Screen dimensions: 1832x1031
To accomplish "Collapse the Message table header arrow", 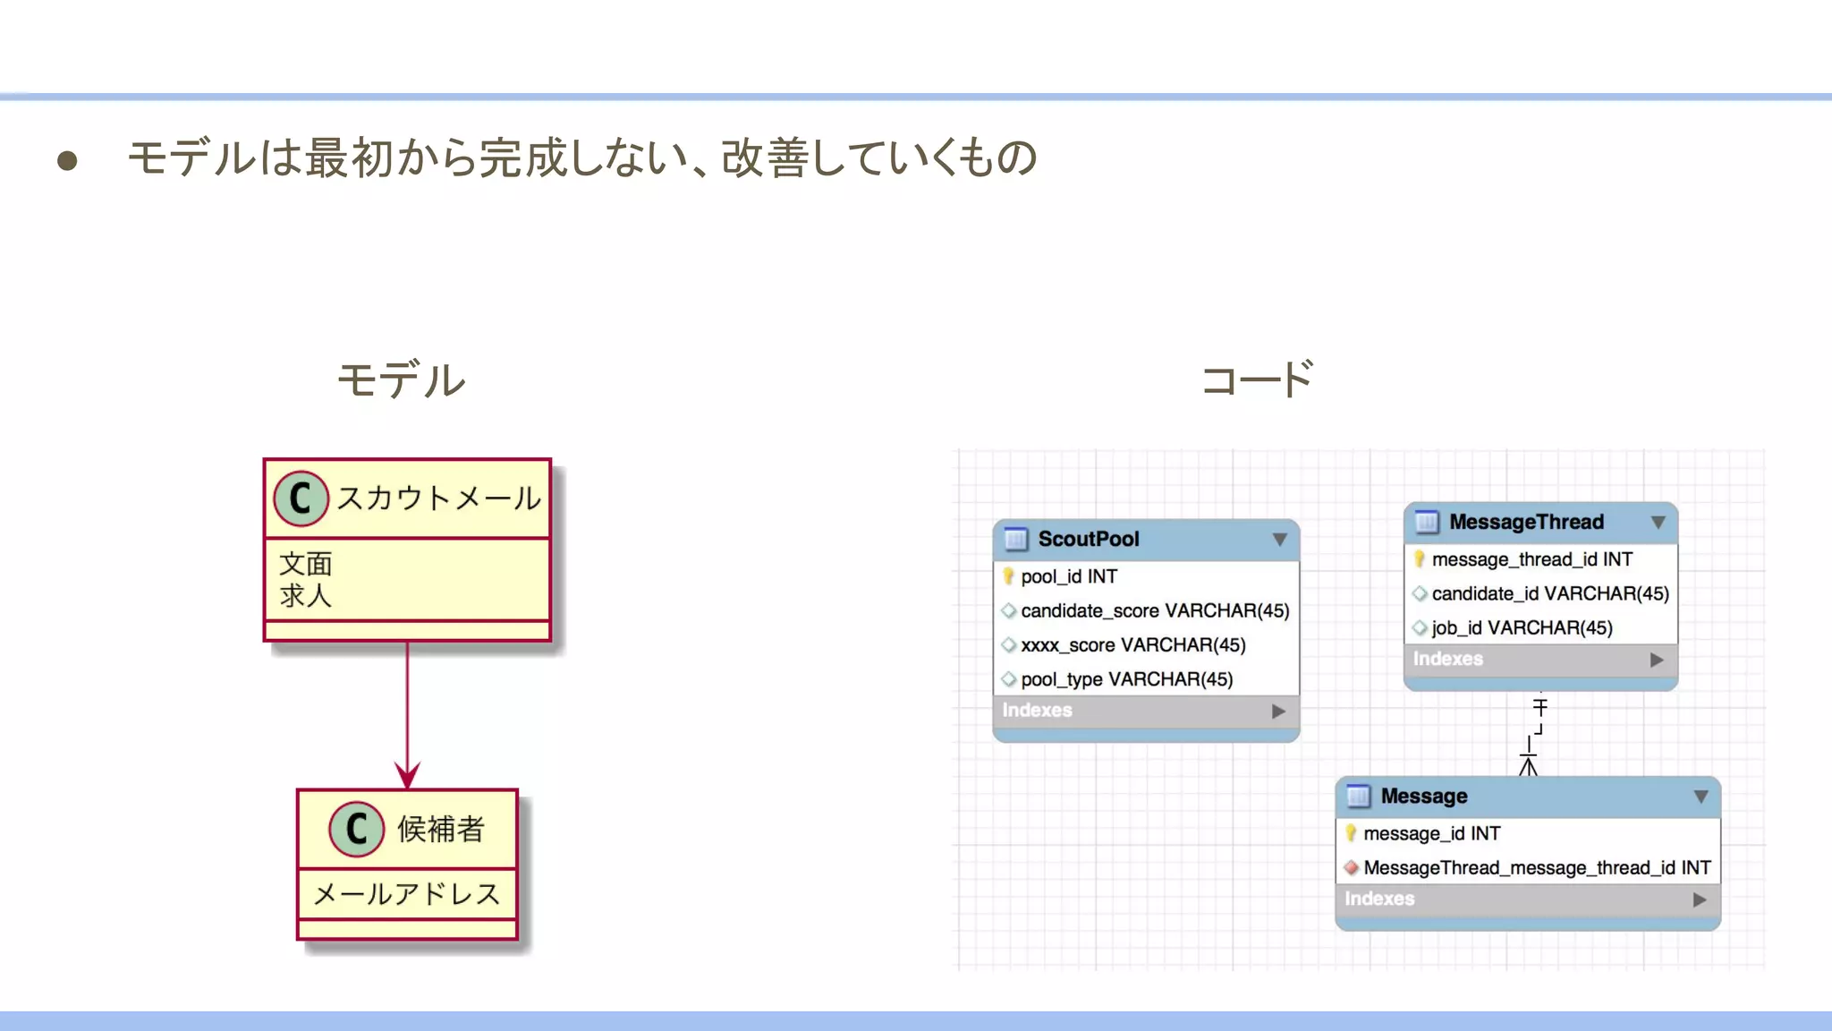I will (x=1701, y=797).
